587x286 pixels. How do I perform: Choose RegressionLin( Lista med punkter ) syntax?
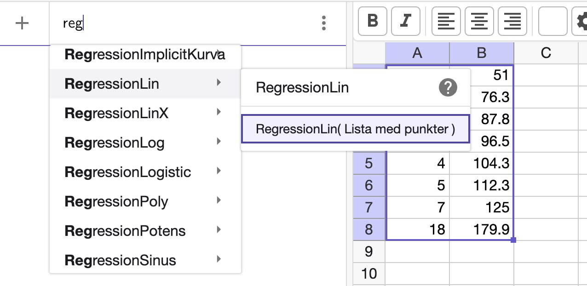355,129
